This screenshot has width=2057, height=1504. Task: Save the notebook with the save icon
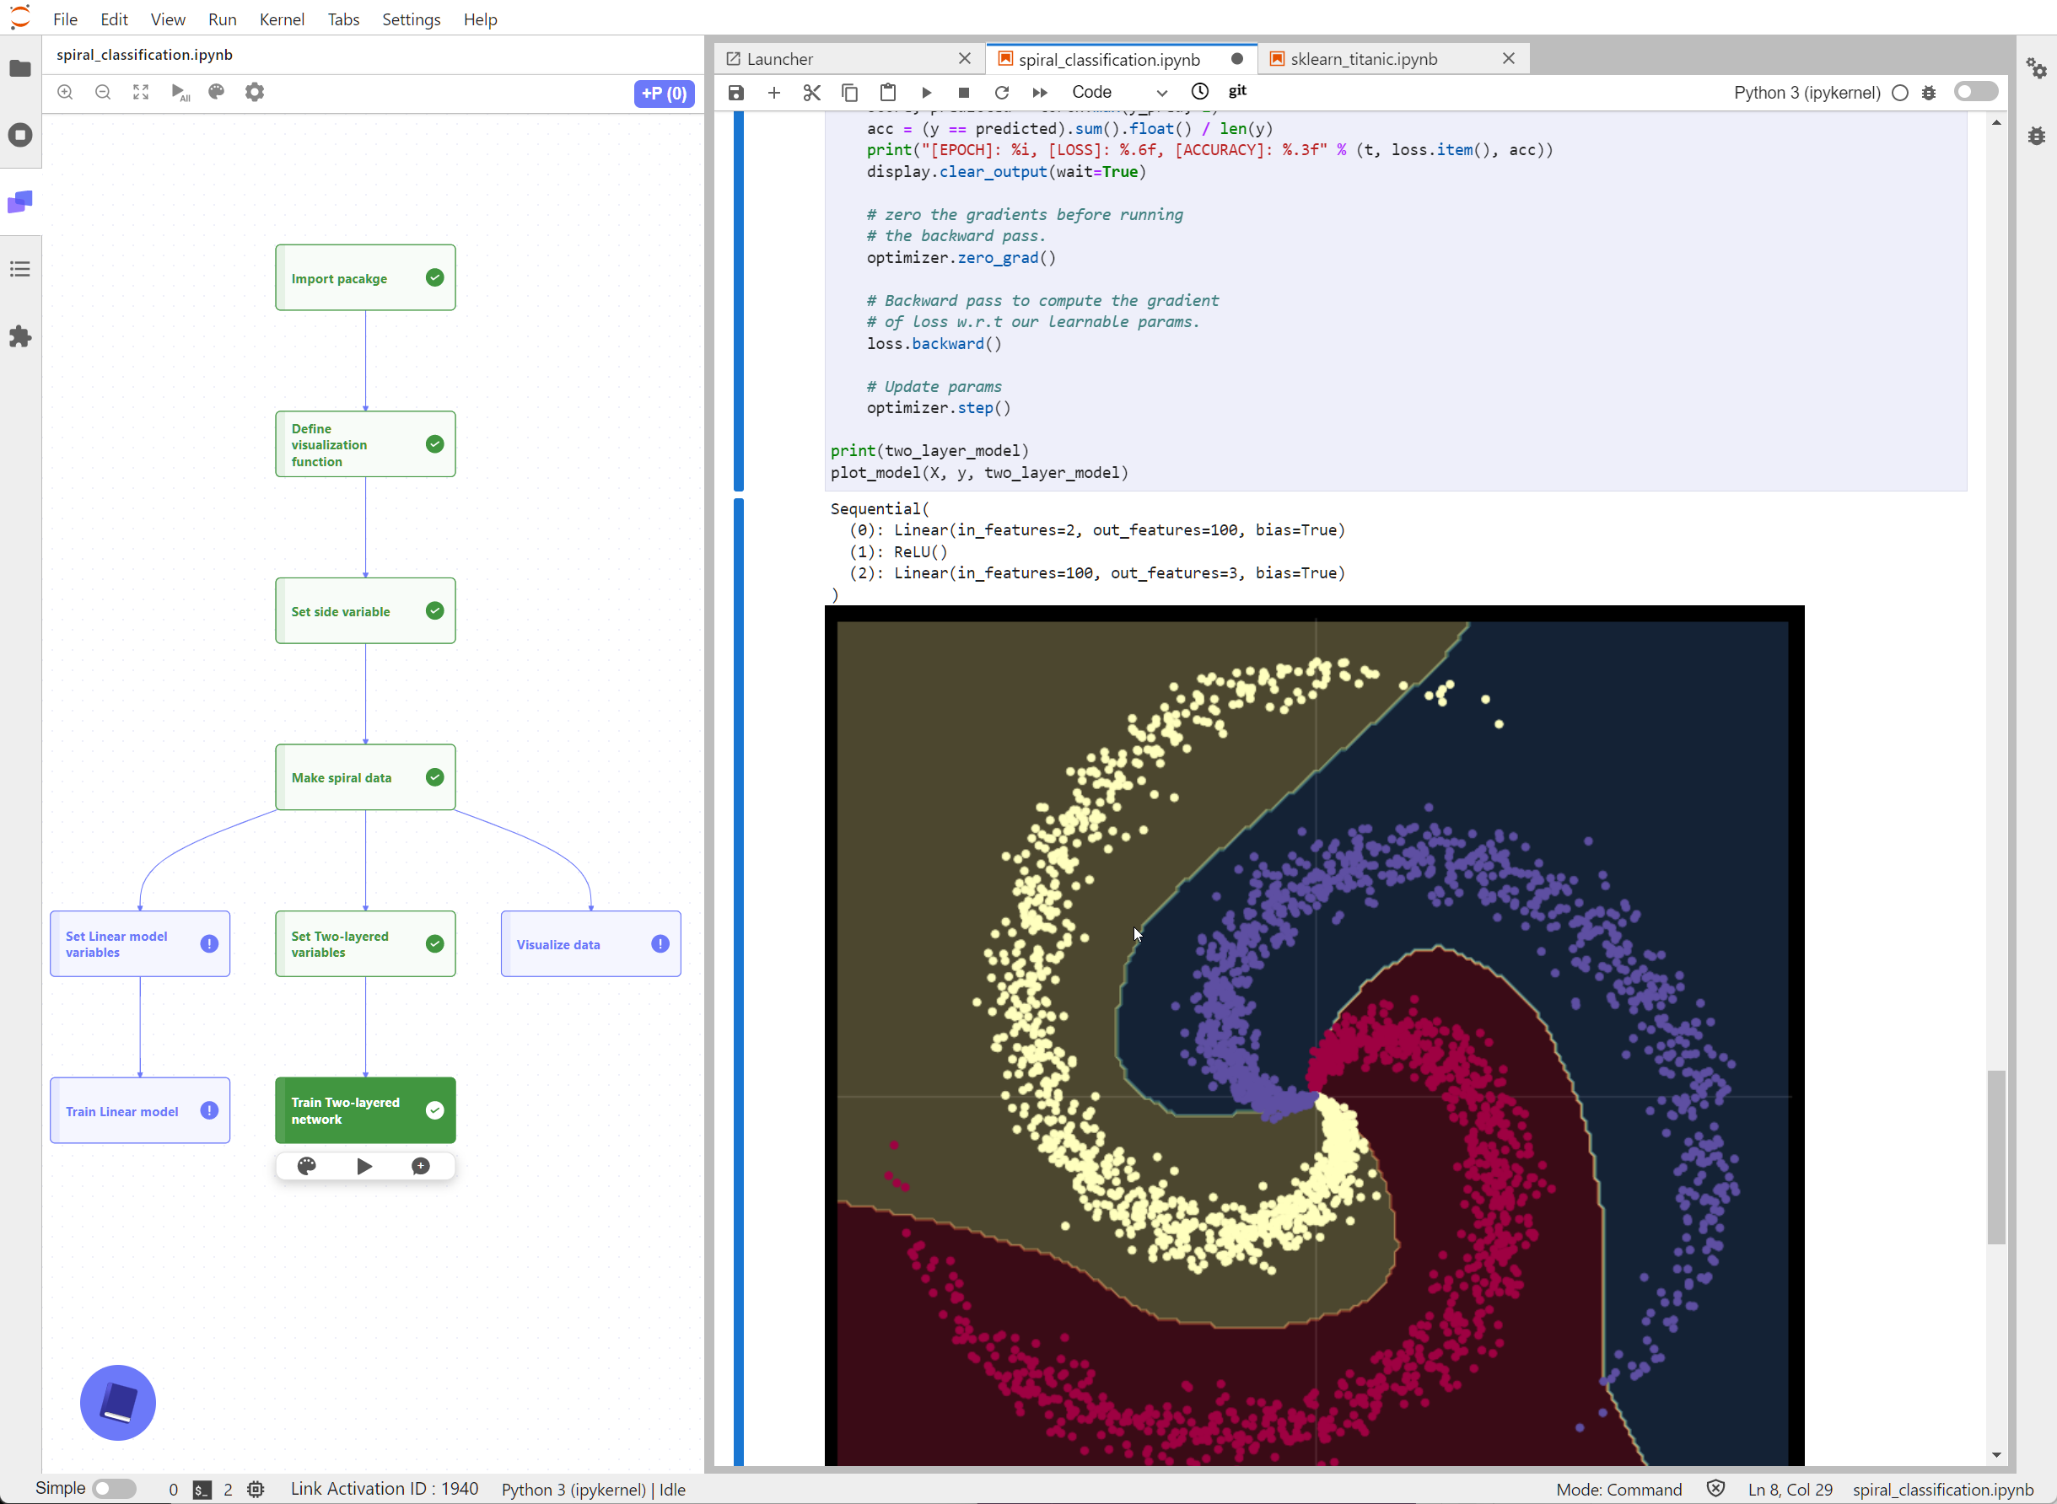[735, 92]
